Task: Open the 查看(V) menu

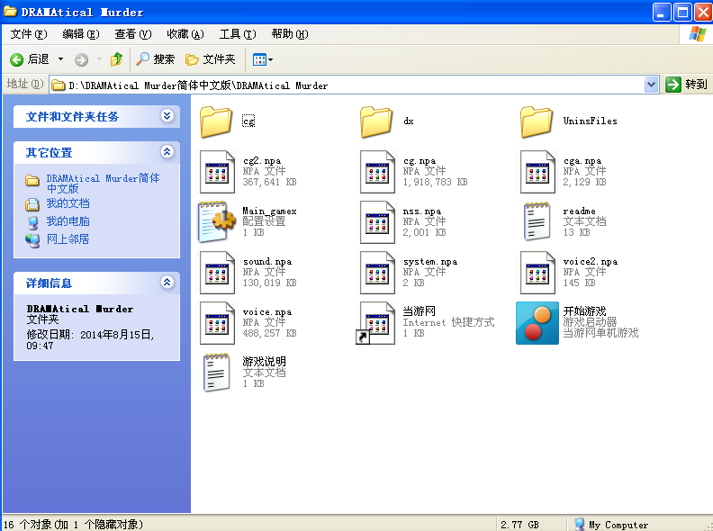Action: pos(132,34)
